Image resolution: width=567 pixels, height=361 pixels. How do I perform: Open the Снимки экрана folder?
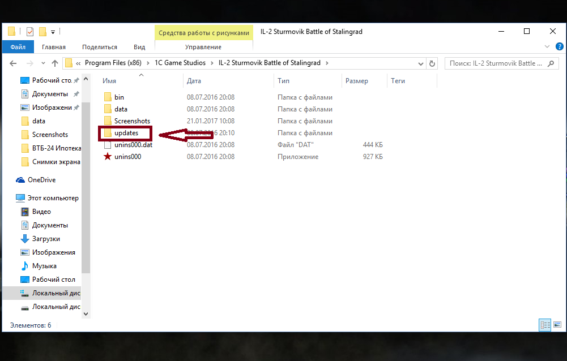[x=56, y=162]
